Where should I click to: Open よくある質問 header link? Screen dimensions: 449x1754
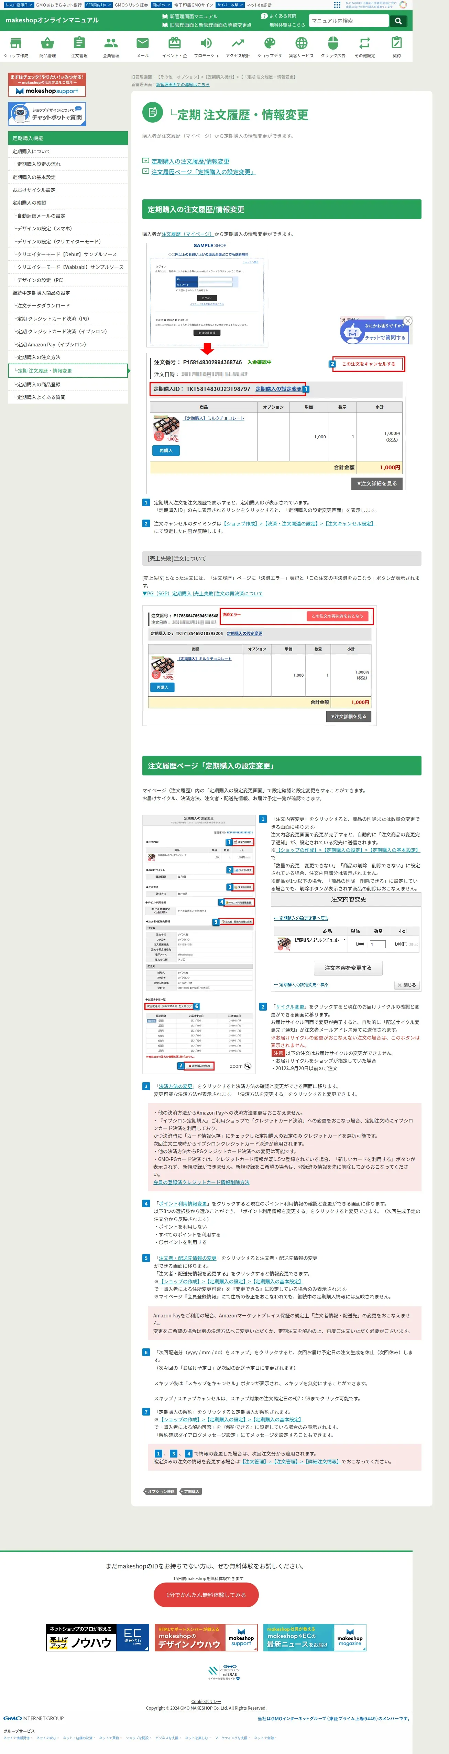point(282,15)
